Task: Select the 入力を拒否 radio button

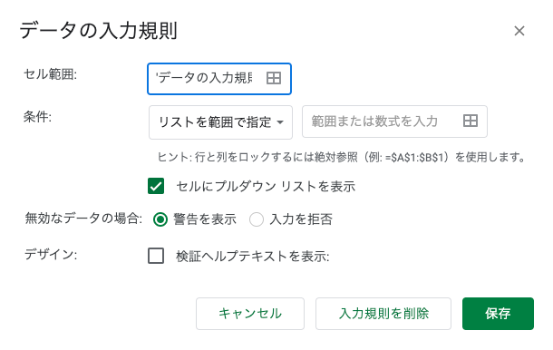Action: tap(257, 219)
